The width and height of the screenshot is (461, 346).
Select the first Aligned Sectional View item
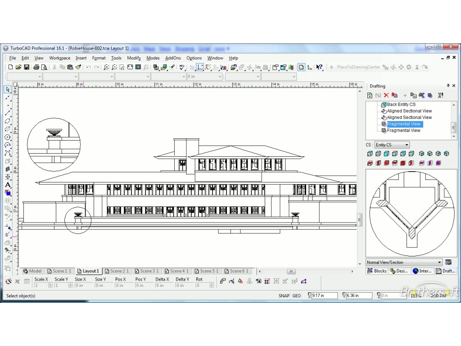tap(409, 111)
